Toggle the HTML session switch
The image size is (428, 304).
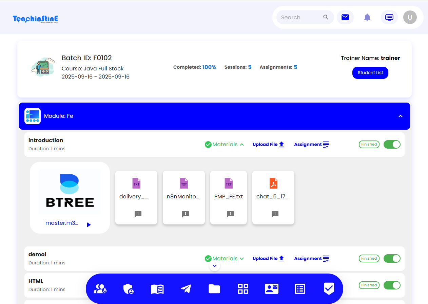point(392,285)
